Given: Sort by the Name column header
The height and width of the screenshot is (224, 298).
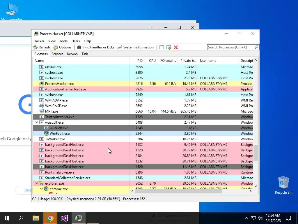Looking at the screenshot, I should coord(81,61).
